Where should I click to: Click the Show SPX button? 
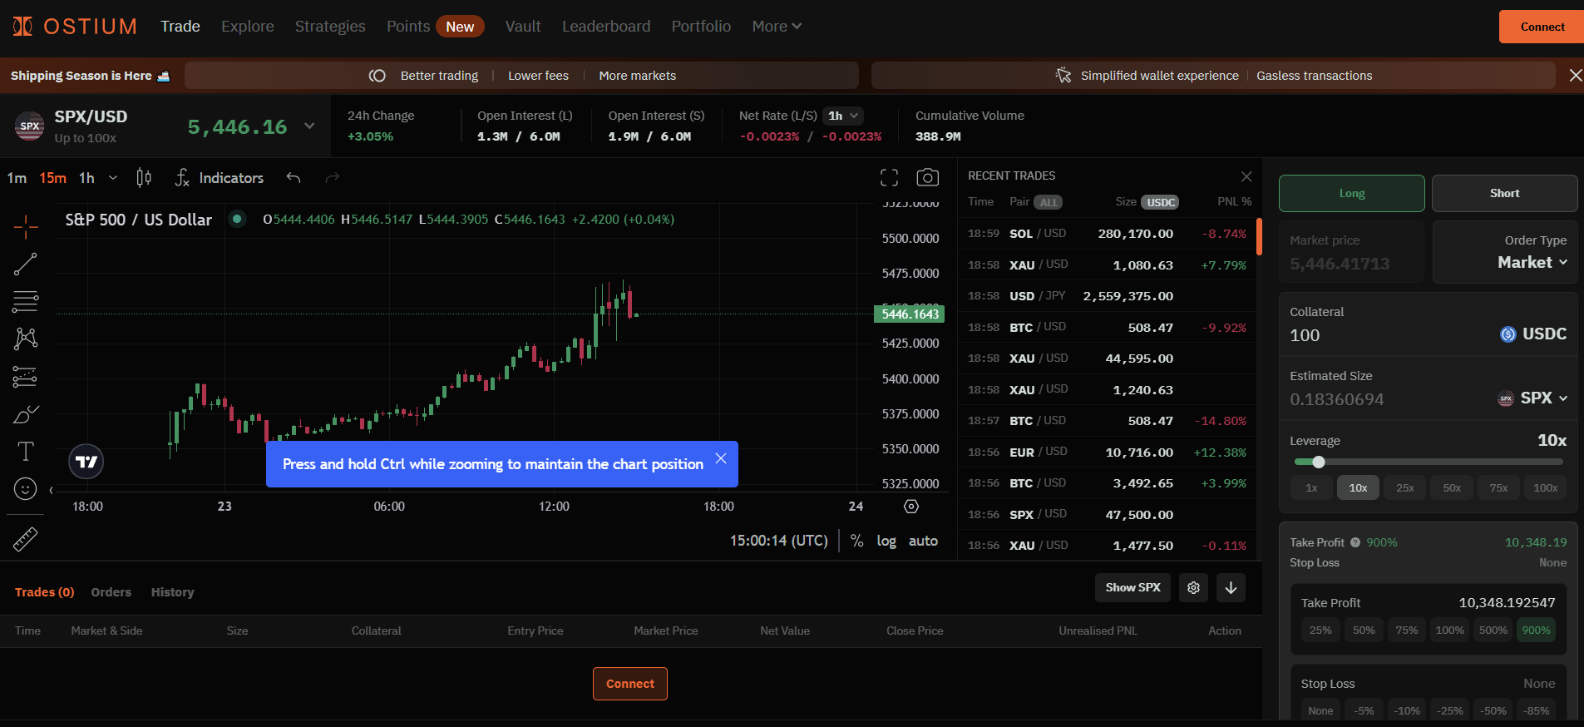[x=1132, y=588]
